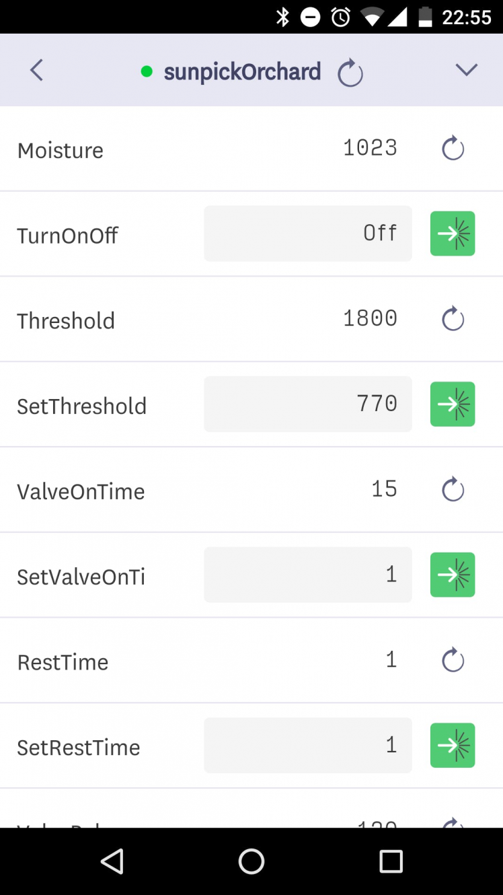Tap the sunpickOrchard device title

pos(242,71)
